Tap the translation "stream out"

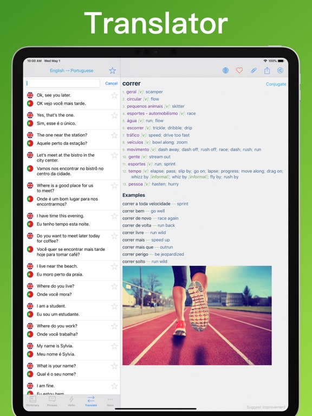pos(160,157)
